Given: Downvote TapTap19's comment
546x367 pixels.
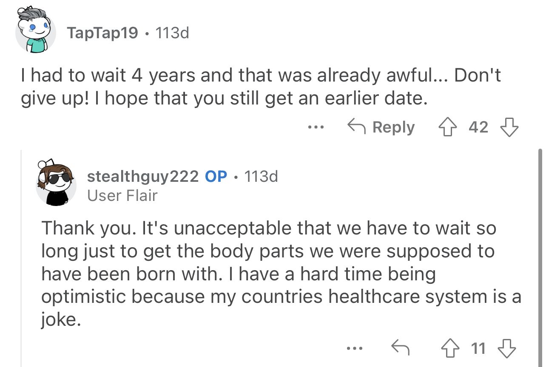Looking at the screenshot, I should click(x=508, y=127).
